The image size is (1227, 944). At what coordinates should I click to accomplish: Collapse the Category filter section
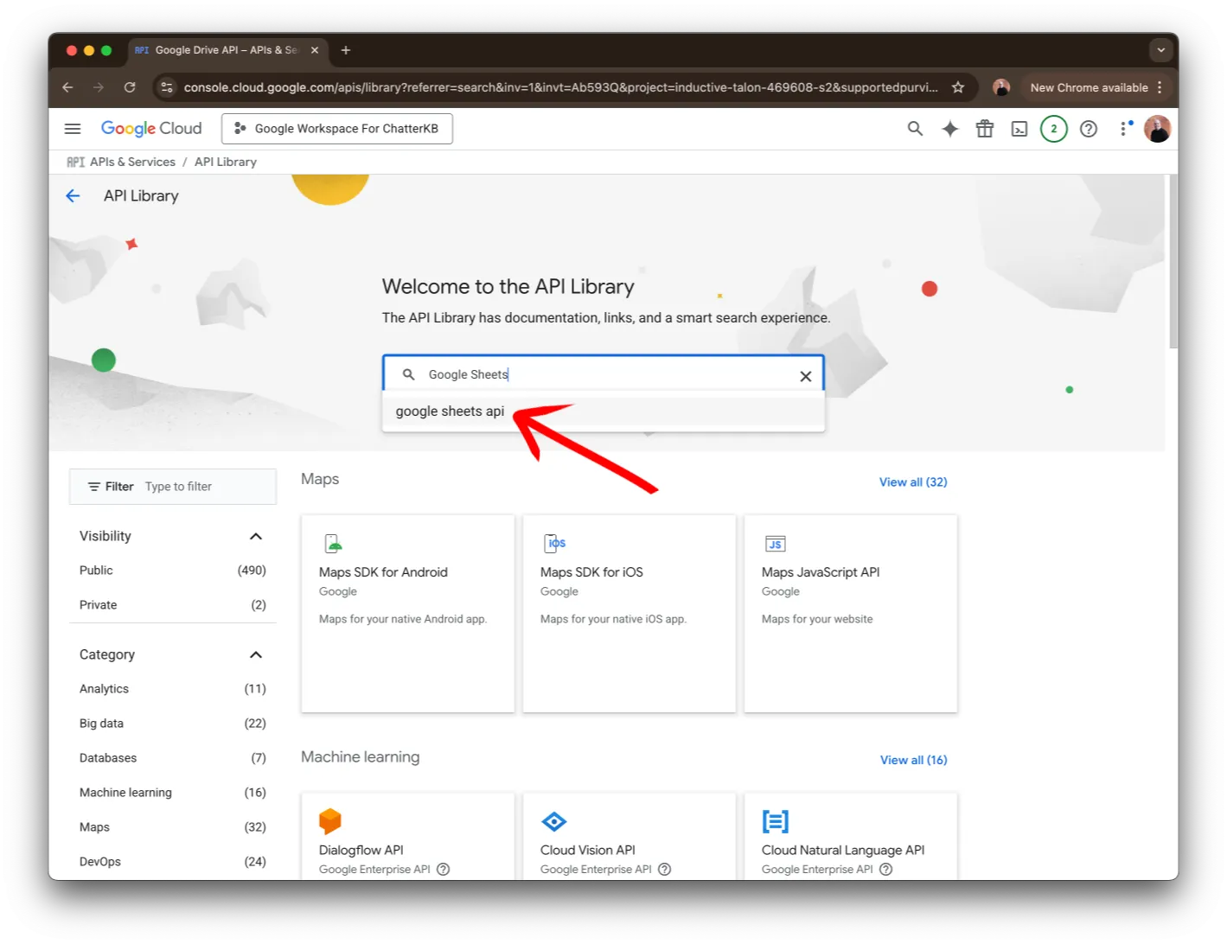pyautogui.click(x=256, y=655)
